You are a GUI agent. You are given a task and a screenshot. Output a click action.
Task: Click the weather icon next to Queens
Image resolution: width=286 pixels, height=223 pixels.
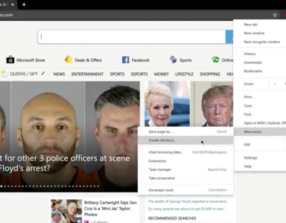tap(4, 74)
